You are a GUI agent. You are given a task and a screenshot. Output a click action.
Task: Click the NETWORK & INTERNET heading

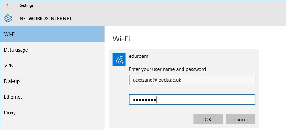pos(46,19)
